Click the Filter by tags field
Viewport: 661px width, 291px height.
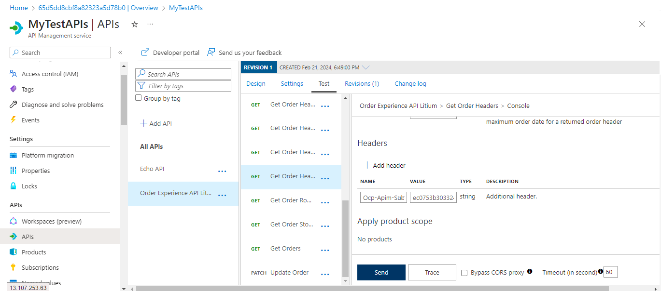(183, 86)
